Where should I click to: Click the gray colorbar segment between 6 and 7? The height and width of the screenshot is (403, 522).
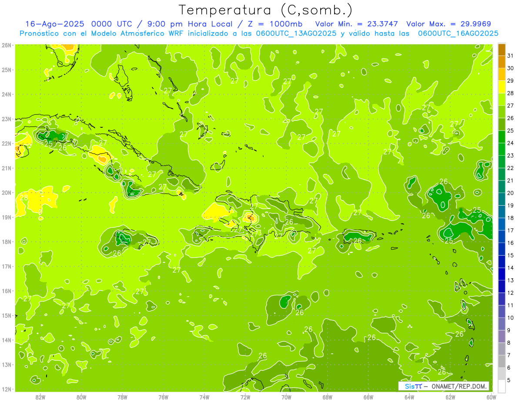(x=502, y=361)
